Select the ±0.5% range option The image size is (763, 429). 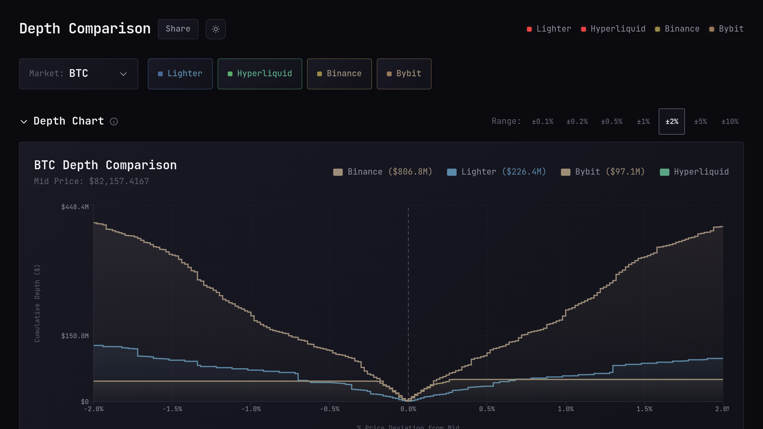[612, 122]
